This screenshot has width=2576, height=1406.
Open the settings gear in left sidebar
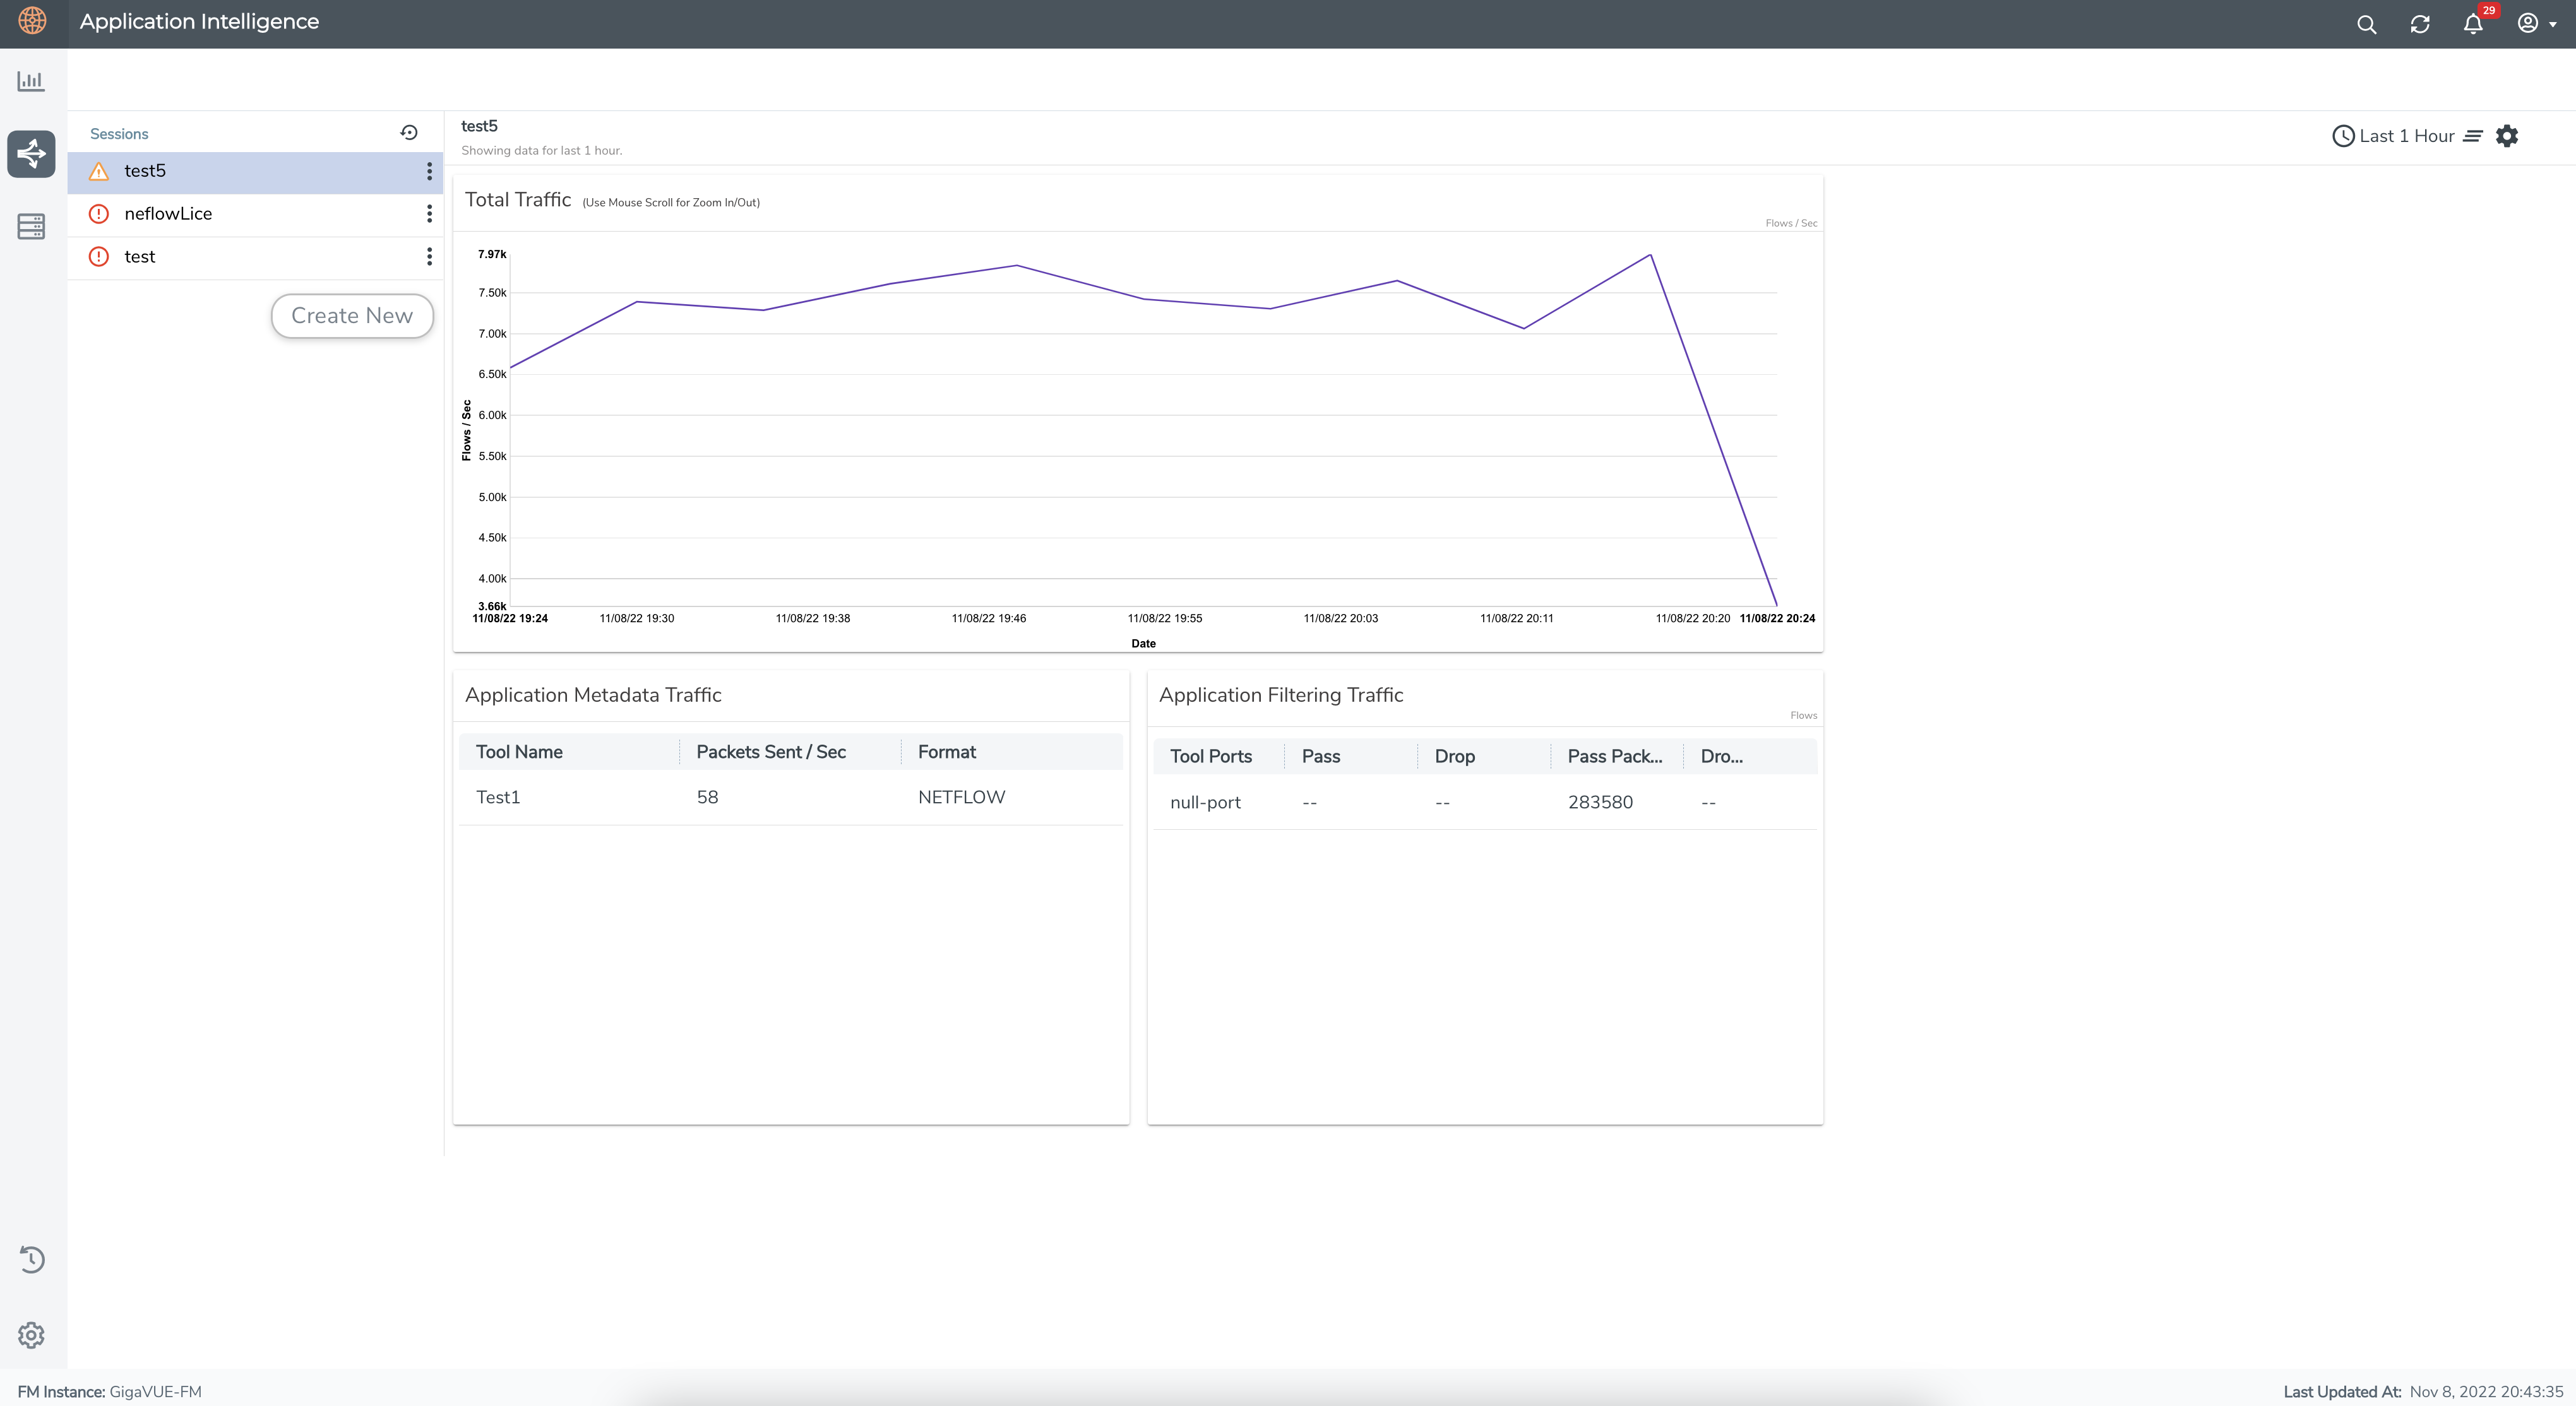(x=31, y=1335)
